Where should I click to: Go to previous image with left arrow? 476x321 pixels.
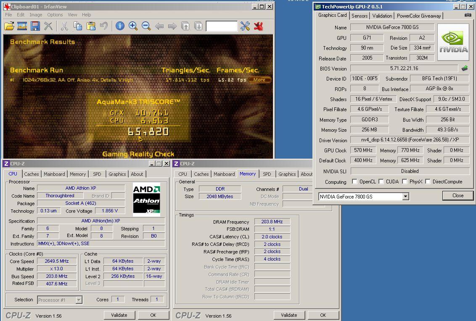pos(159,26)
